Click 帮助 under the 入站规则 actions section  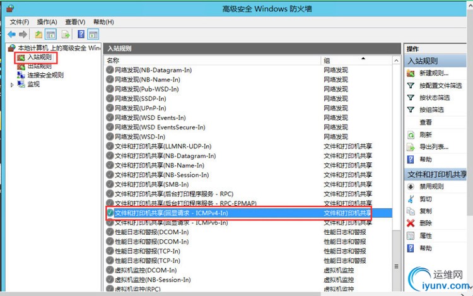click(x=425, y=159)
